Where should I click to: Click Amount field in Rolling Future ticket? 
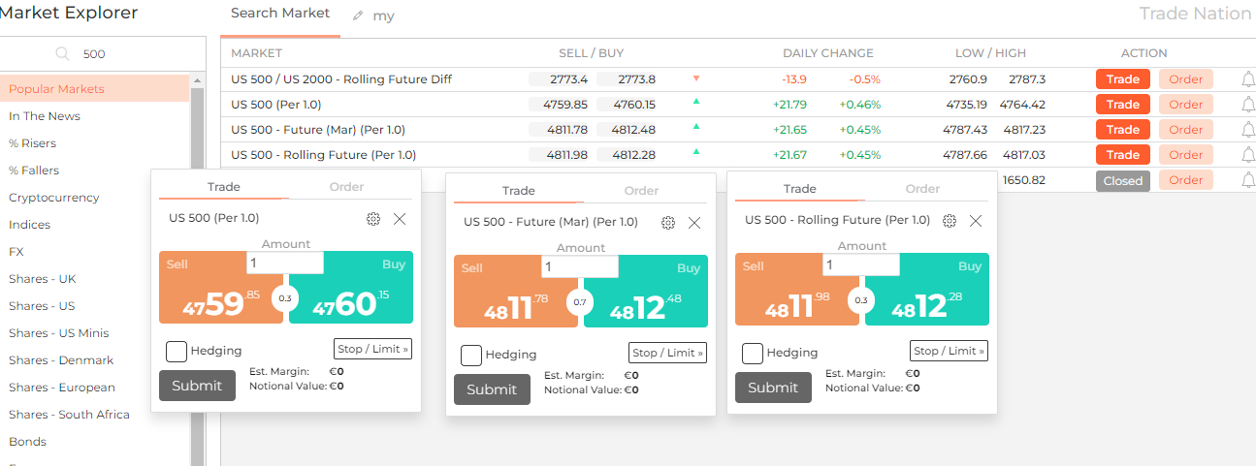click(x=860, y=264)
